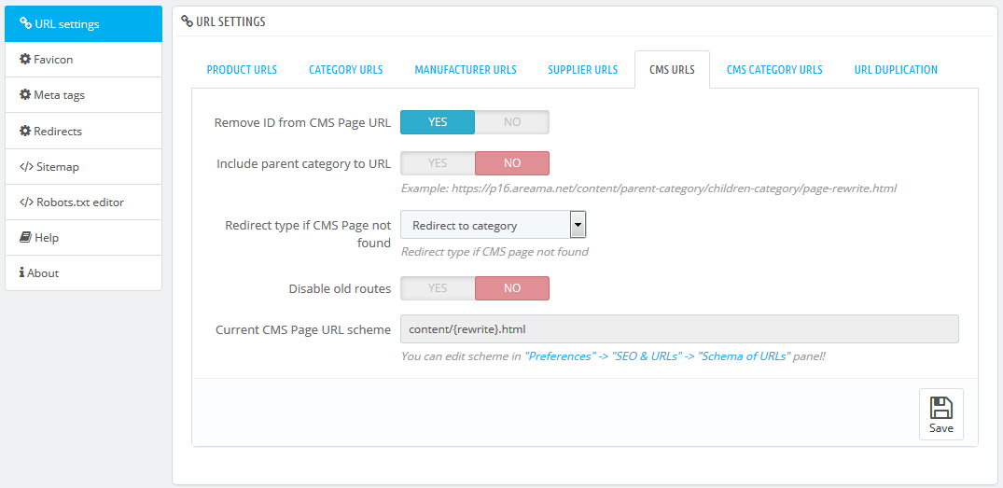
Task: Click the Current CMS Page URL scheme field
Action: coord(678,329)
